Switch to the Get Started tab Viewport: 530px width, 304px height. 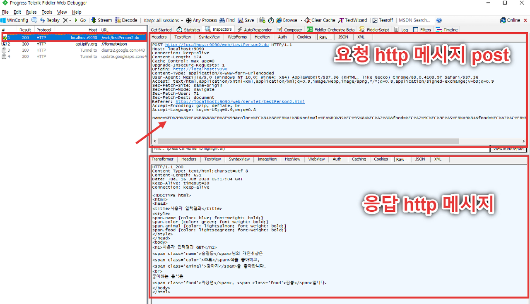click(161, 30)
